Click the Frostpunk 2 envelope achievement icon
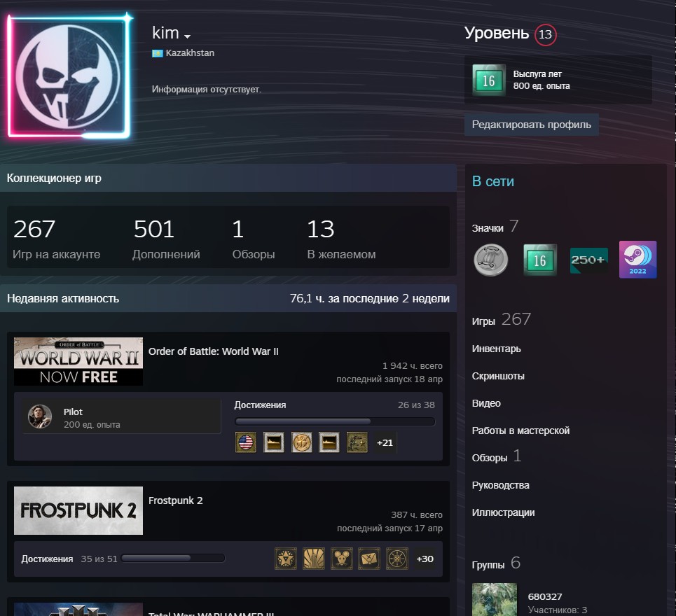Screen dimensions: 676x616 point(369,559)
